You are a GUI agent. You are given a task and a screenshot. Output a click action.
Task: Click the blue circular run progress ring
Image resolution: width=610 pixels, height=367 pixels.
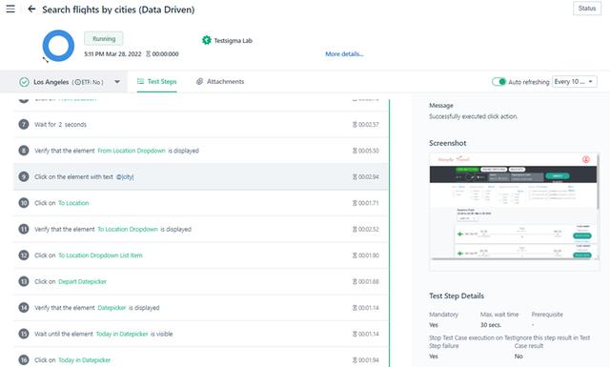click(x=58, y=46)
